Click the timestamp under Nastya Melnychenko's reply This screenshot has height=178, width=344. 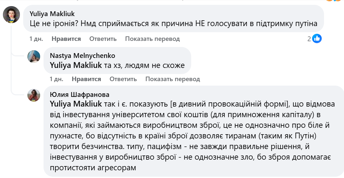point(56,79)
